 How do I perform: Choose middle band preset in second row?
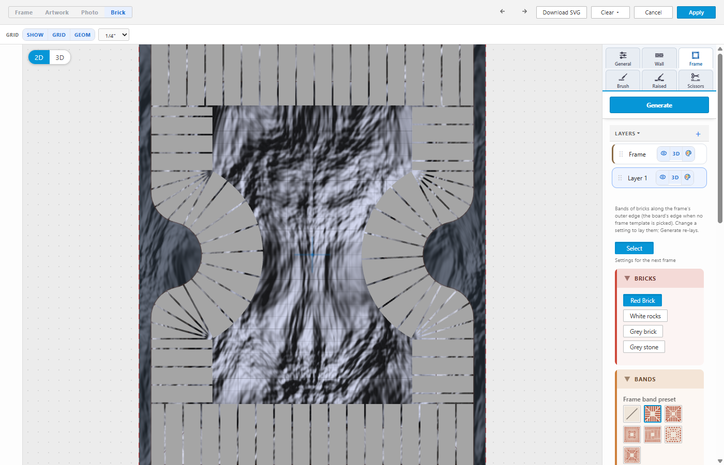pyautogui.click(x=653, y=435)
